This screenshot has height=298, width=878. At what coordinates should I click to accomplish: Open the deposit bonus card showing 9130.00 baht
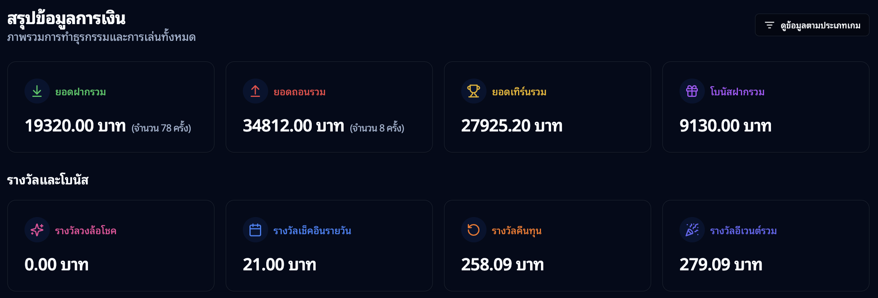click(x=766, y=106)
